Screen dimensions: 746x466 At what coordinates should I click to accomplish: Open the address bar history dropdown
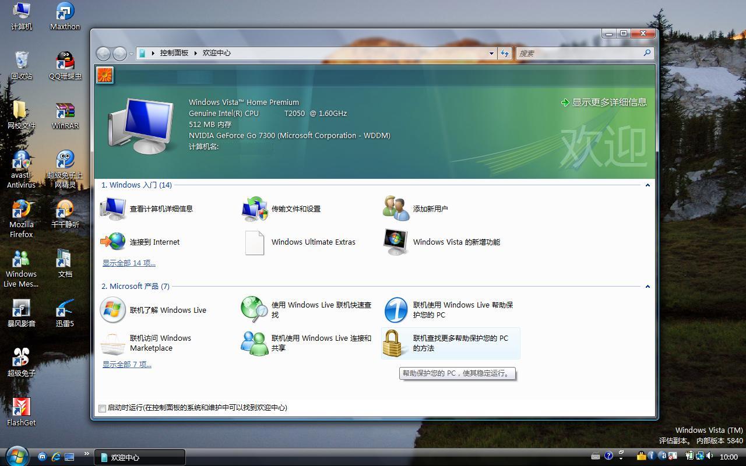click(x=491, y=53)
